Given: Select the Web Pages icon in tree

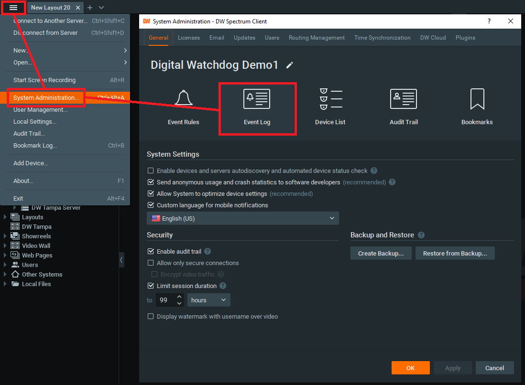Looking at the screenshot, I should pos(15,255).
